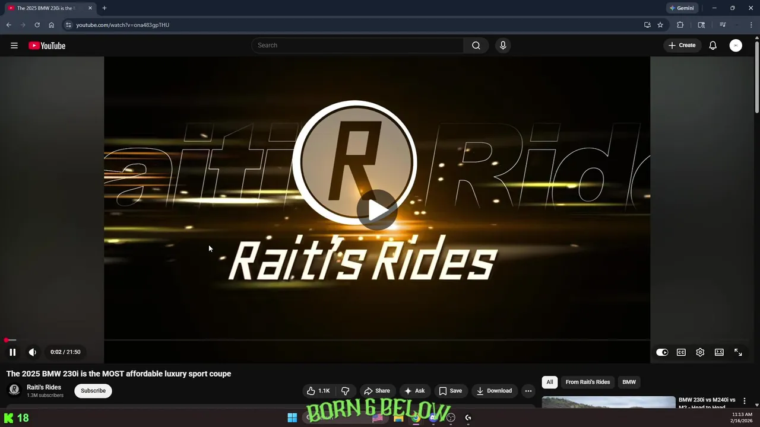Viewport: 760px width, 427px height.
Task: Open the browser home page
Action: pyautogui.click(x=51, y=25)
